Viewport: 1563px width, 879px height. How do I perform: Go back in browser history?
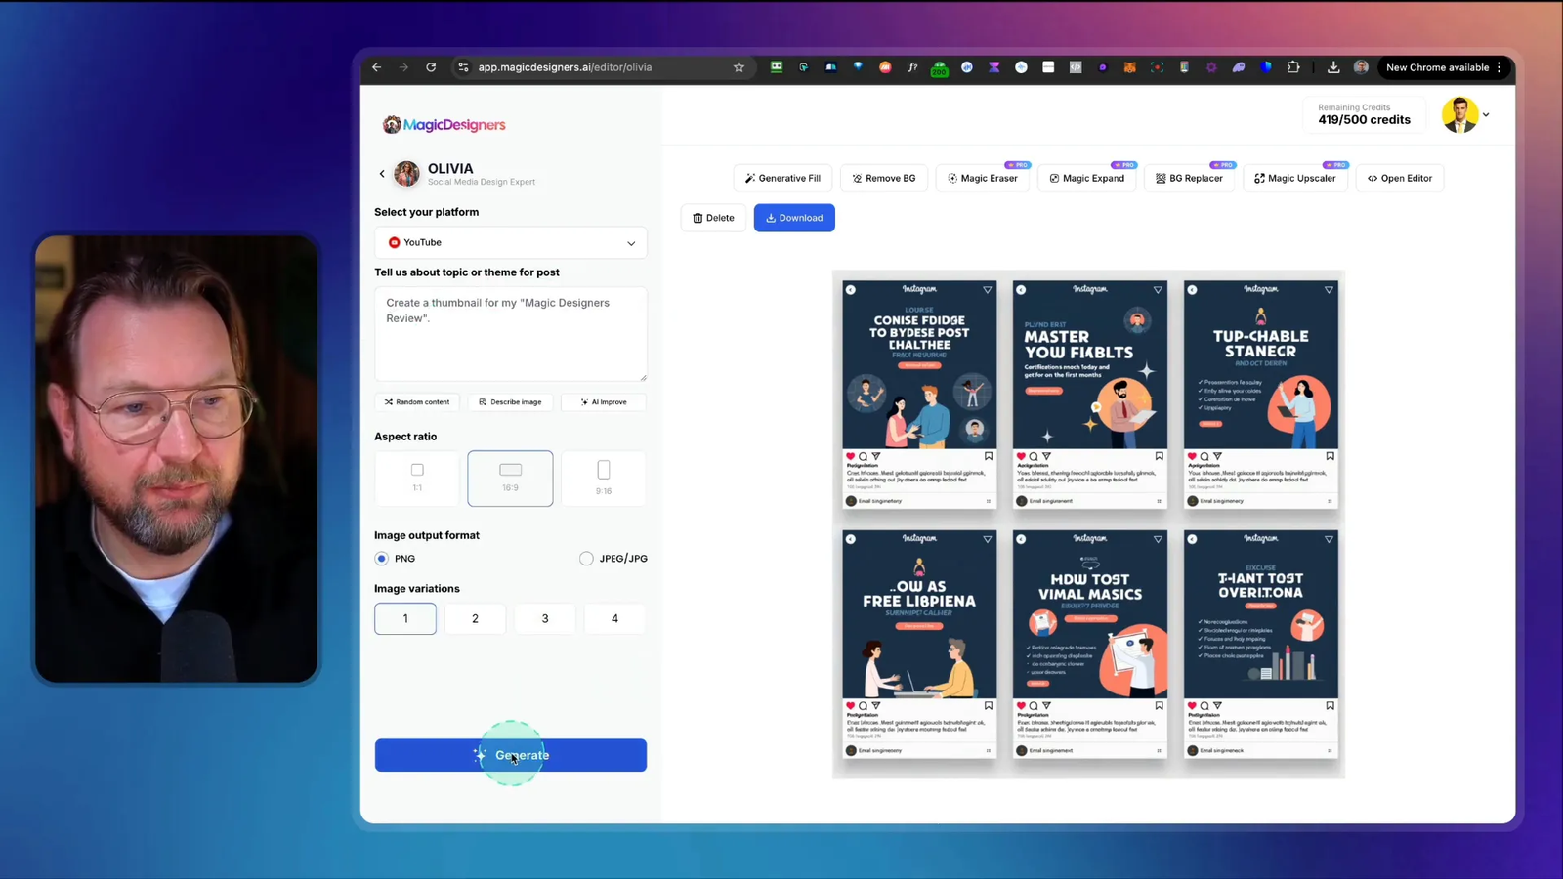[377, 67]
